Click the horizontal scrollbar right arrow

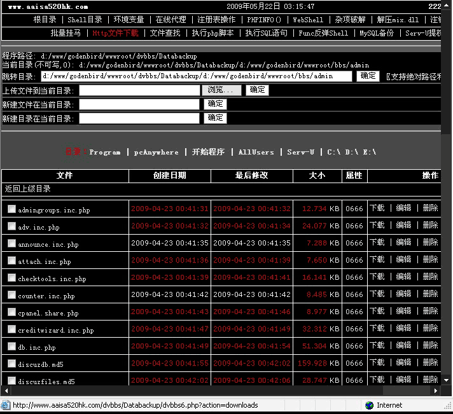coord(436,390)
